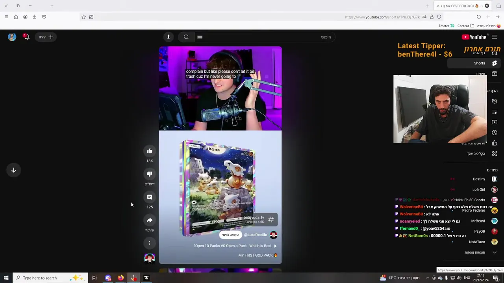
Task: Open Firefox from the taskbar
Action: click(x=120, y=278)
